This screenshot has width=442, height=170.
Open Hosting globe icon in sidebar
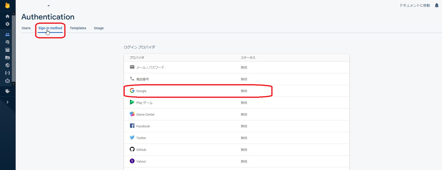coord(7,65)
